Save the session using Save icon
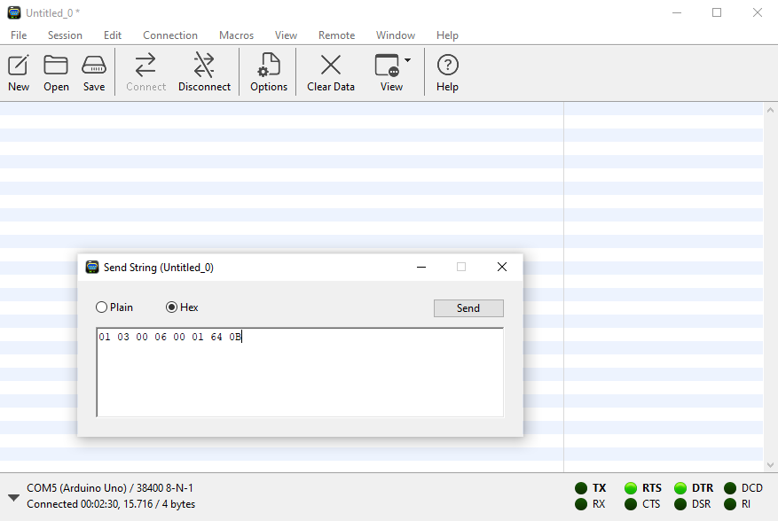 coord(94,73)
